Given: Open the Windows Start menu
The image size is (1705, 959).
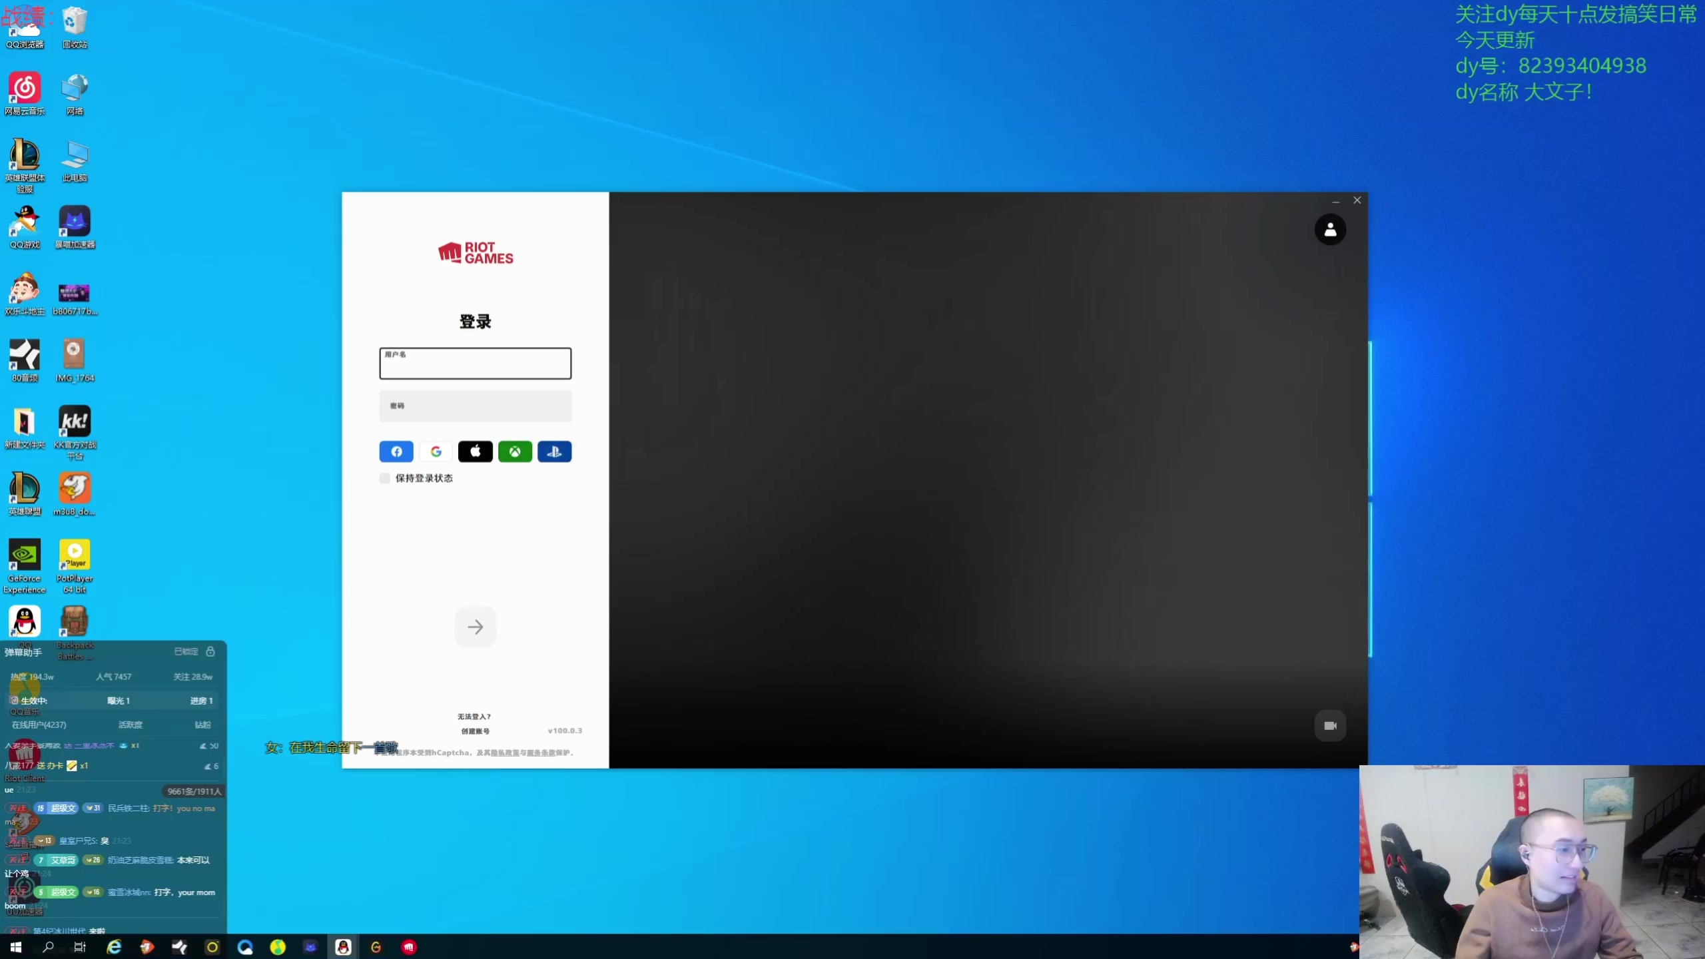Looking at the screenshot, I should click(x=16, y=946).
